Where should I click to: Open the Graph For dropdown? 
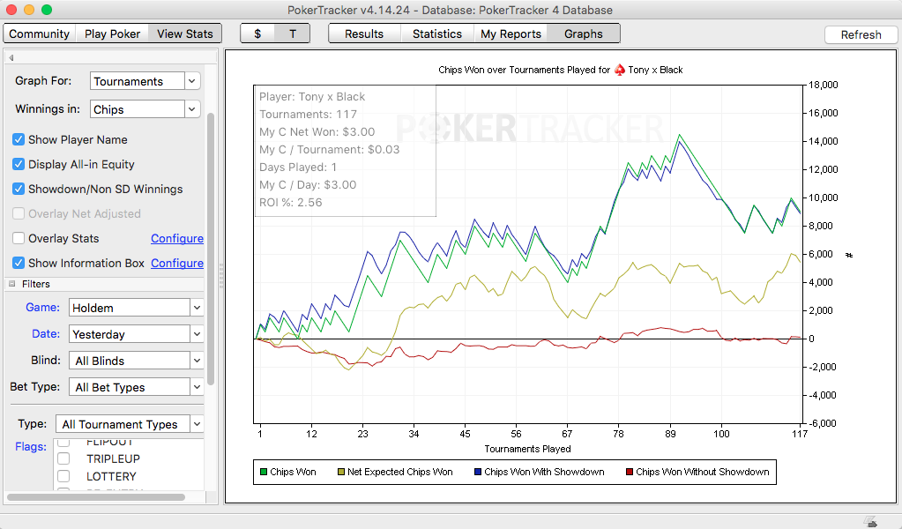tap(145, 81)
